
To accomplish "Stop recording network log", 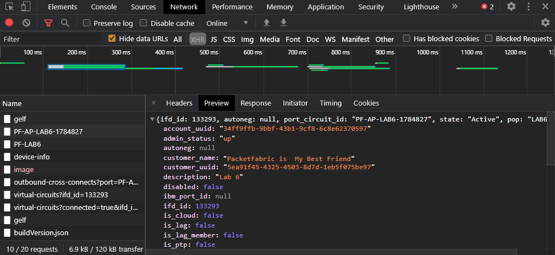I will click(9, 23).
